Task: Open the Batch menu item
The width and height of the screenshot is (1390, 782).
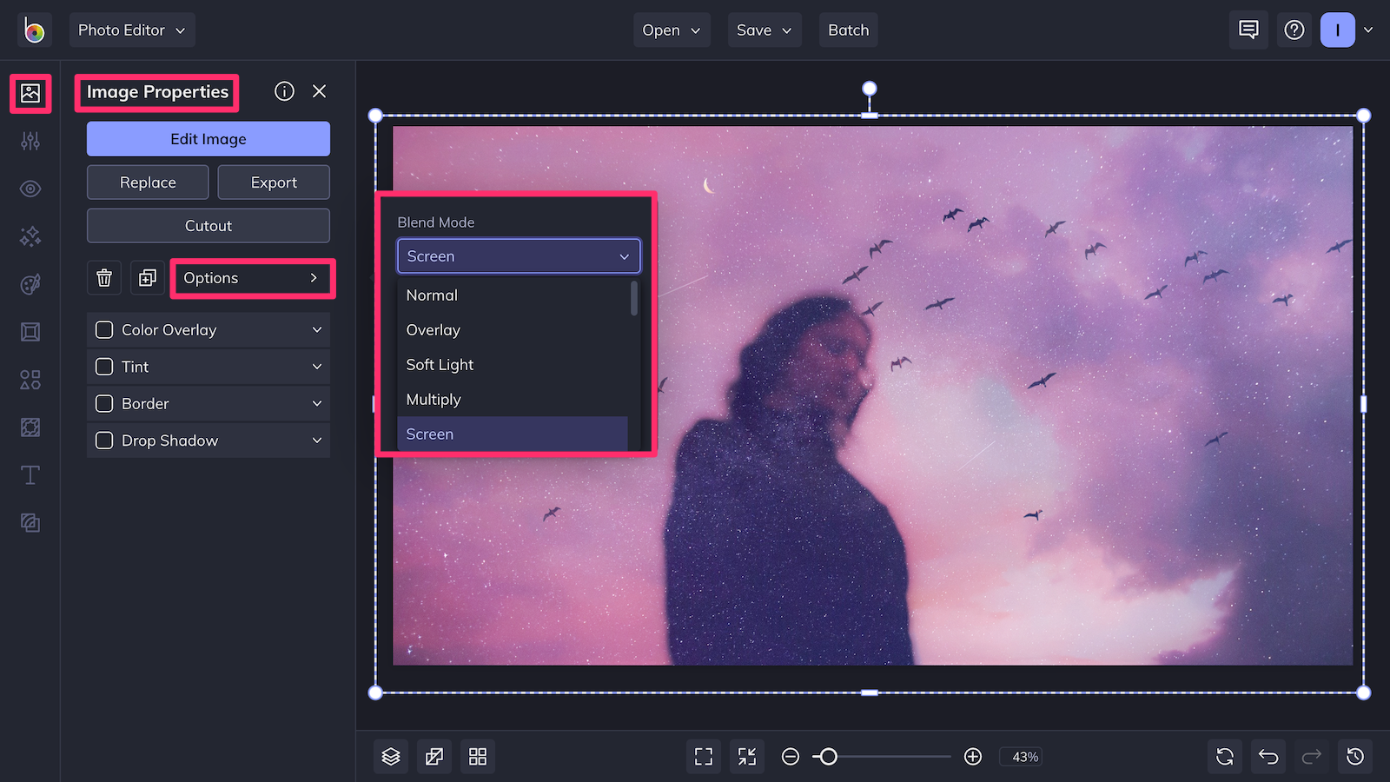Action: tap(848, 30)
